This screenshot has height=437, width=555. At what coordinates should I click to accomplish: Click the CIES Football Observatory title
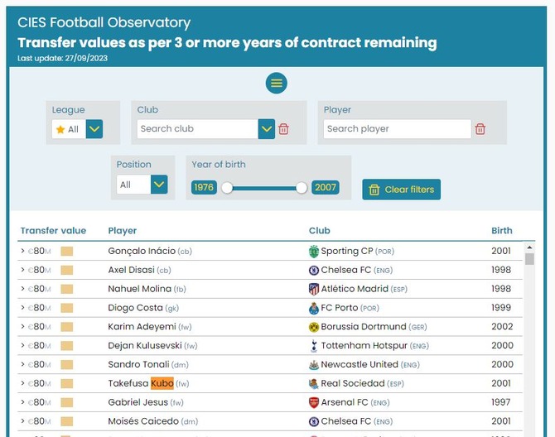104,22
